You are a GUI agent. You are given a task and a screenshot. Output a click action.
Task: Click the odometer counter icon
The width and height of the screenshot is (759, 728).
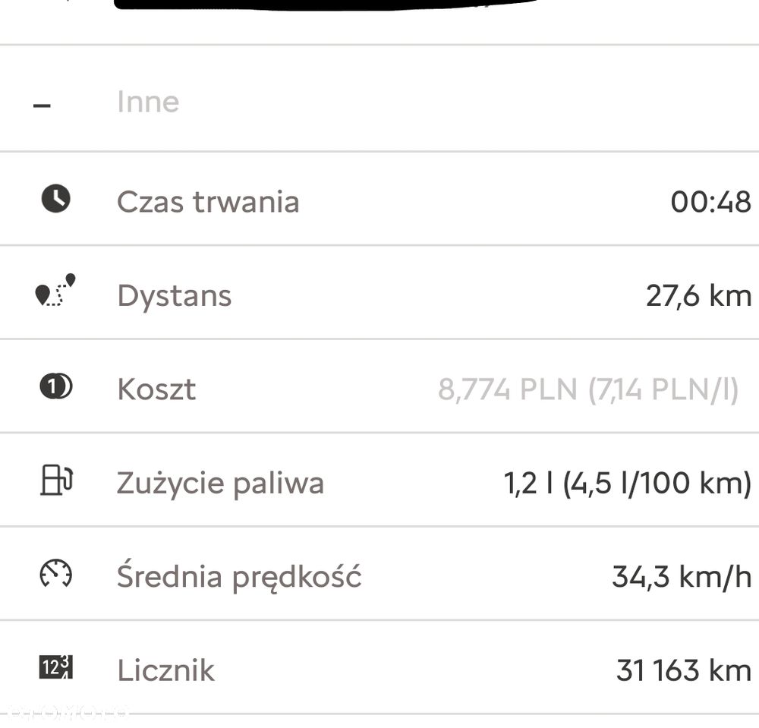(55, 668)
